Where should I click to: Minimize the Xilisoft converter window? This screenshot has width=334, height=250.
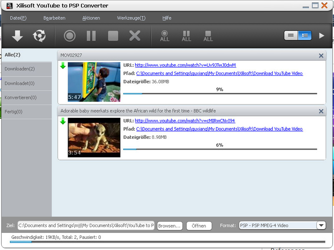click(x=306, y=7)
